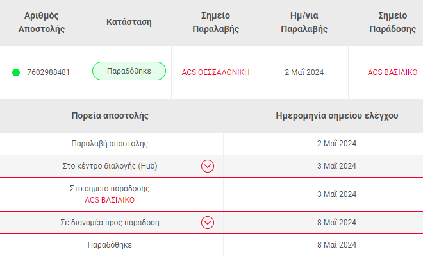This screenshot has width=423, height=263.
Task: Select the 'Παραλαβή αποστολής' tracking row
Action: [211, 144]
